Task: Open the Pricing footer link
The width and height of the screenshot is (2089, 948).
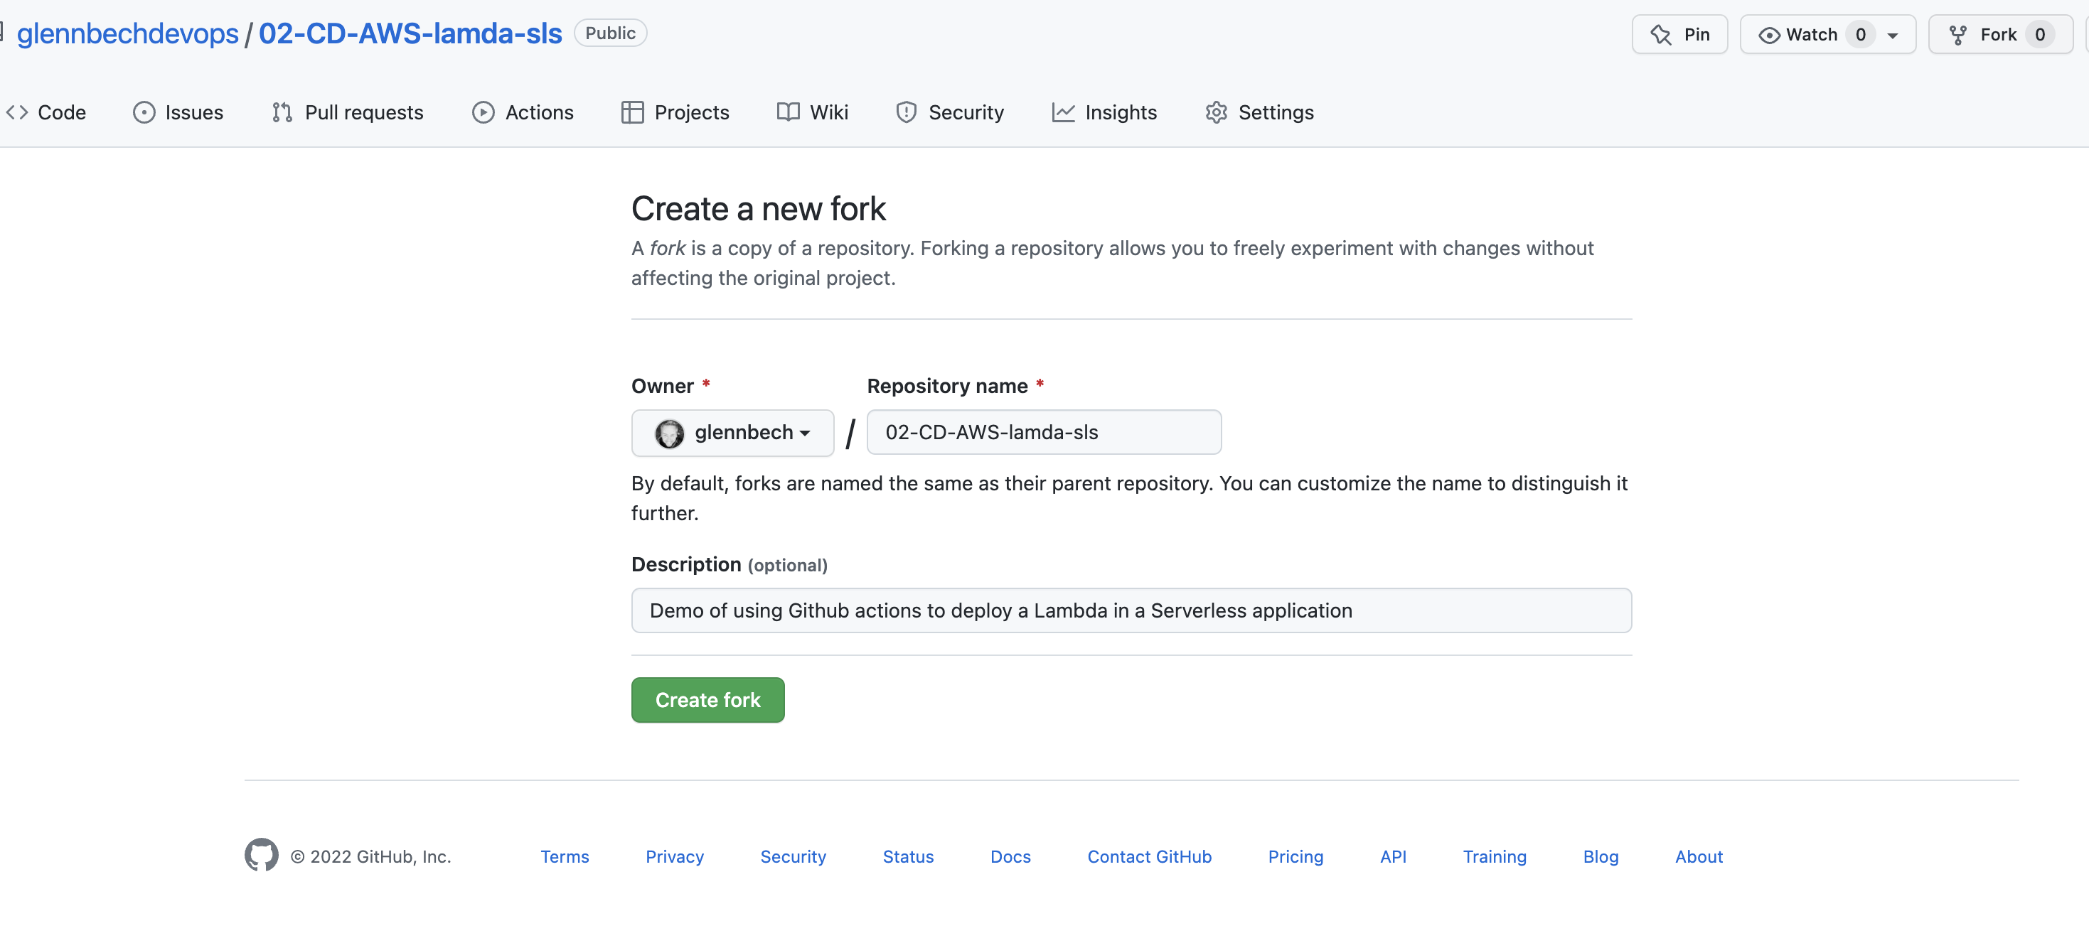Action: (1295, 856)
